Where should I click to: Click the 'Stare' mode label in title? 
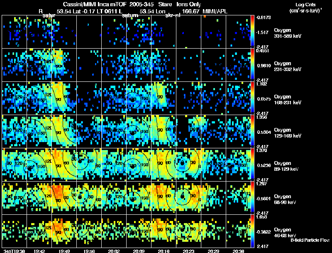point(165,4)
